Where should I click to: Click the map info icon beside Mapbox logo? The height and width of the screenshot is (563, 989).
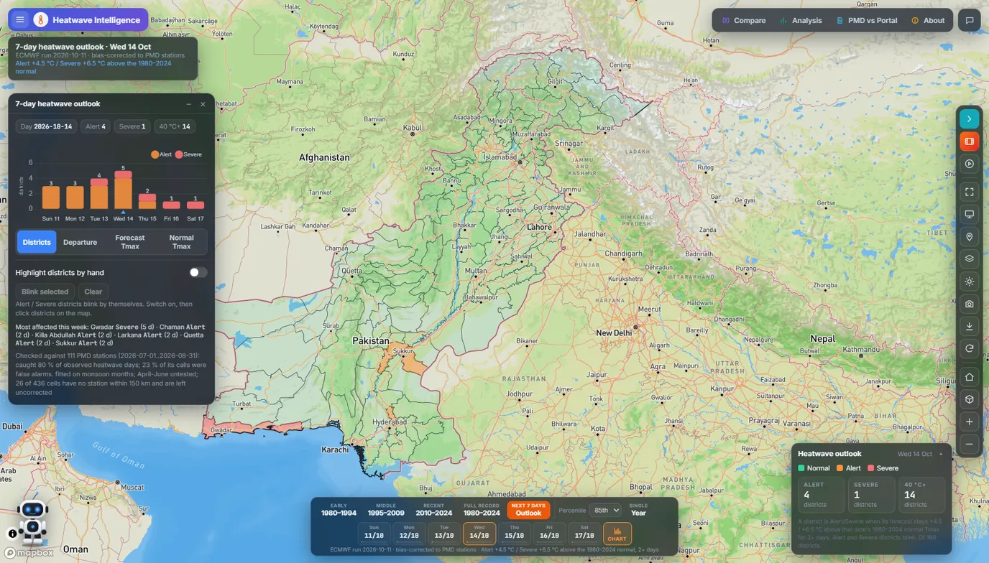point(12,534)
